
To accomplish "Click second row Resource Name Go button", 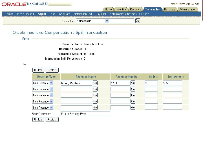I will coord(95,89).
